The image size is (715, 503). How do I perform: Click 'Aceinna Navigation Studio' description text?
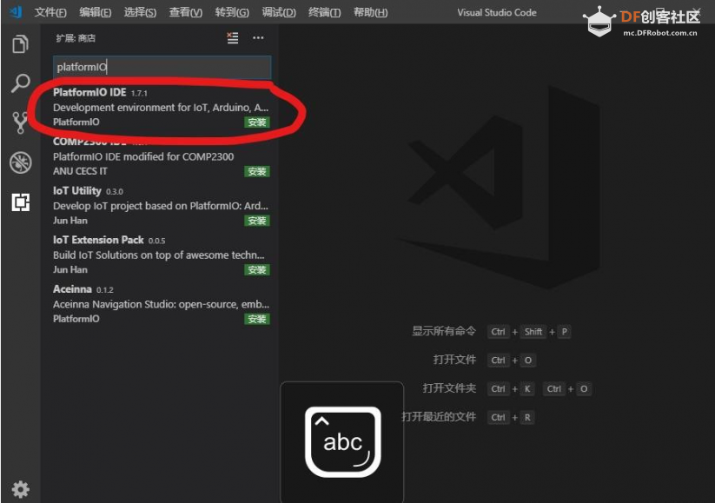[161, 304]
